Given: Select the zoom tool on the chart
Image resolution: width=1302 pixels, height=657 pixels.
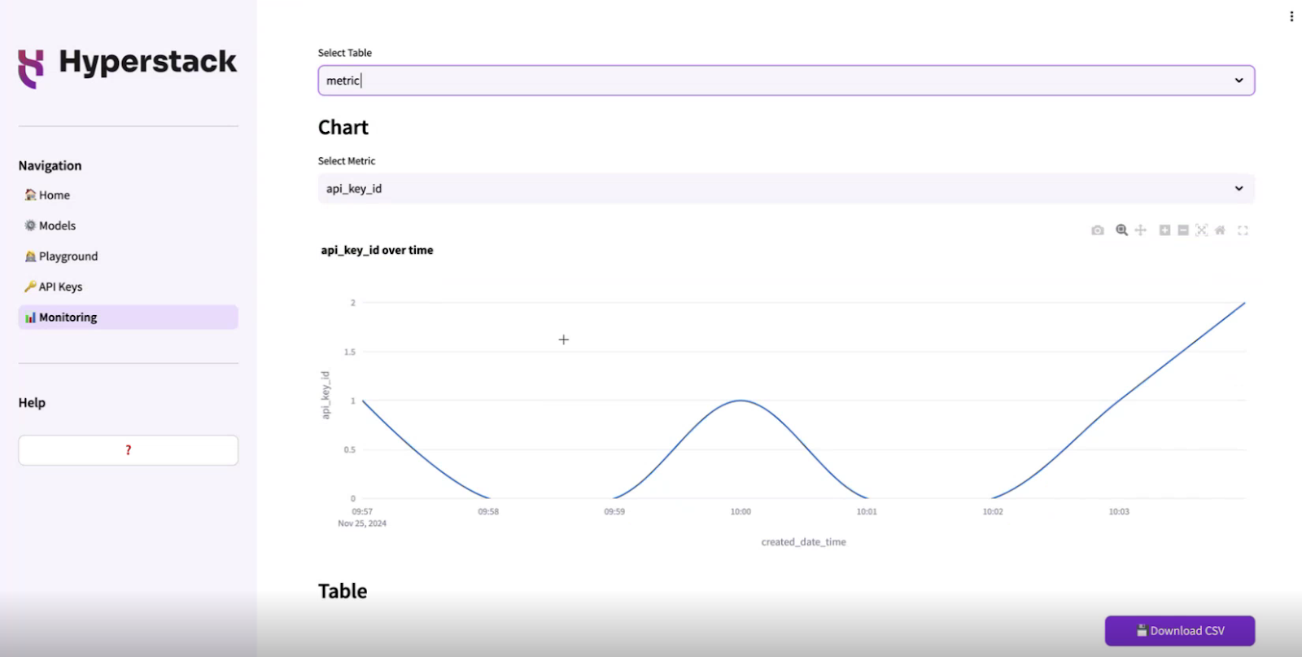Looking at the screenshot, I should coord(1121,230).
